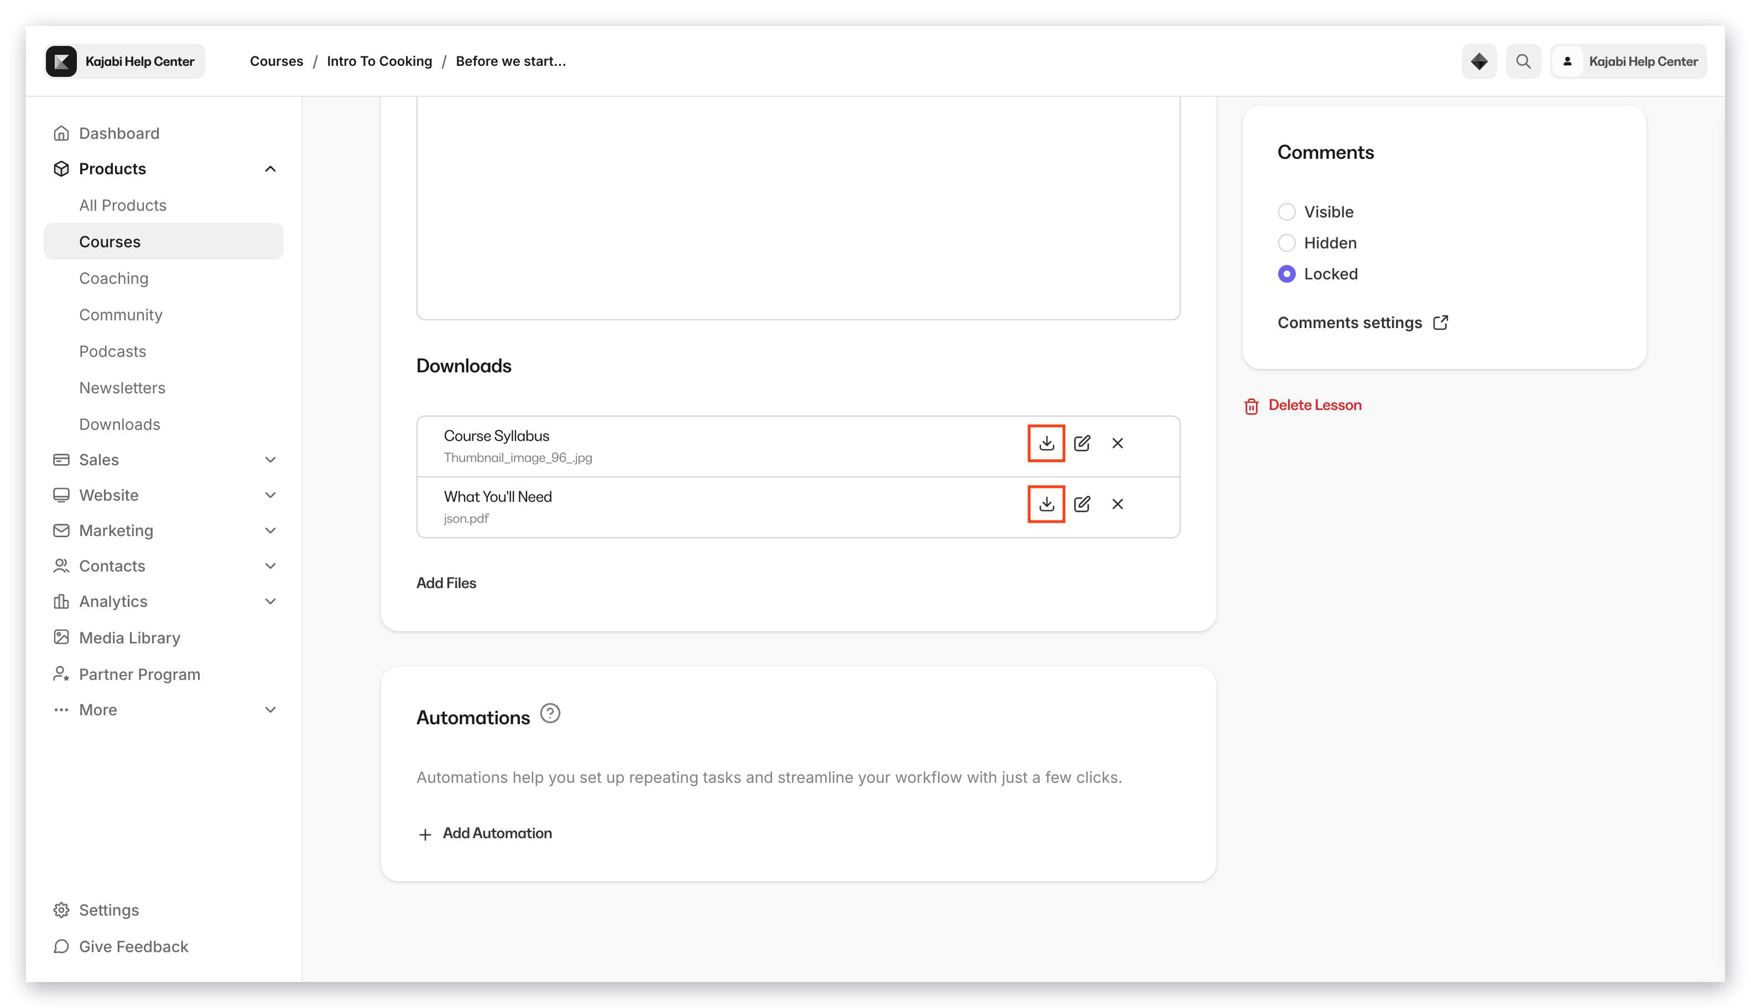Open Automations help question mark
The height and width of the screenshot is (1008, 1751).
(550, 714)
